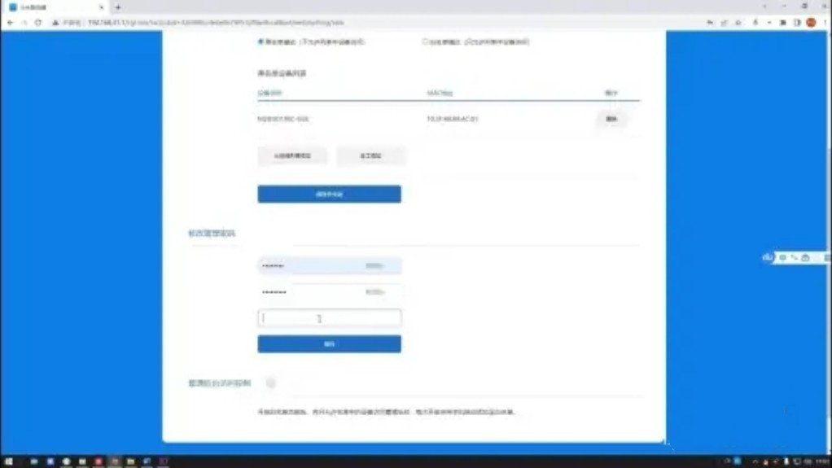Open the active tab title
The height and width of the screenshot is (468, 832).
pyautogui.click(x=34, y=7)
